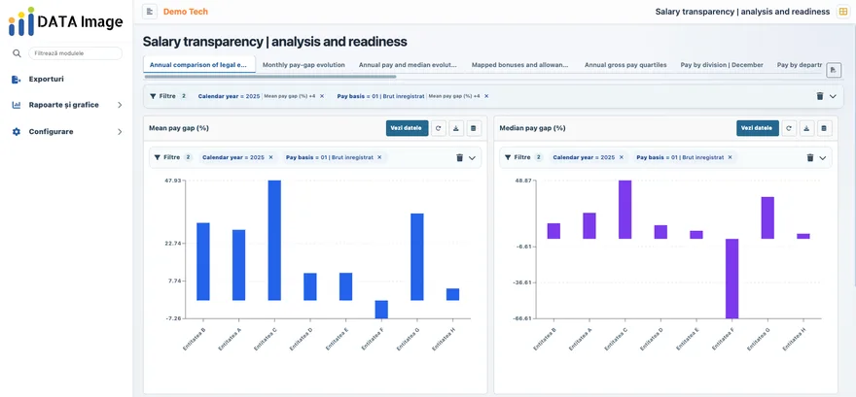Download the Mean pay gap chart
This screenshot has height=397, width=856.
pyautogui.click(x=456, y=128)
